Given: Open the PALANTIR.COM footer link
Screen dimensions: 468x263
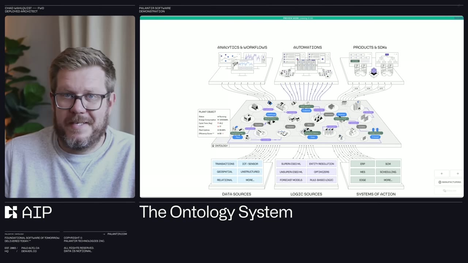Looking at the screenshot, I should [117, 234].
